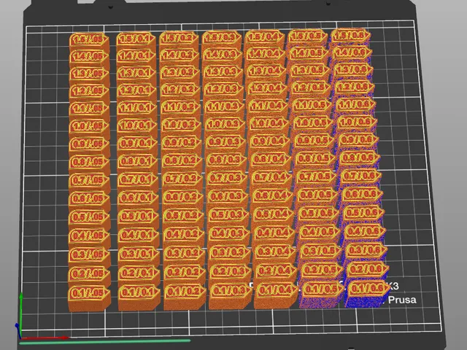Click the 0.4 / 0.5 block
The height and width of the screenshot is (350, 467).
(x=320, y=232)
